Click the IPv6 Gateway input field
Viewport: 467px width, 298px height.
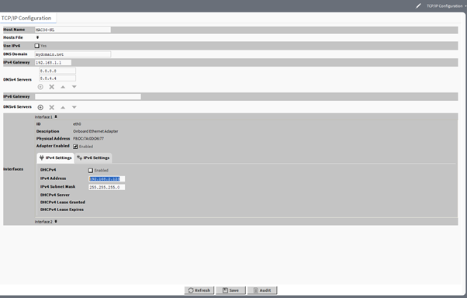pyautogui.click(x=88, y=96)
